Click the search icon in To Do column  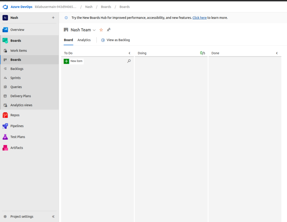tap(129, 61)
